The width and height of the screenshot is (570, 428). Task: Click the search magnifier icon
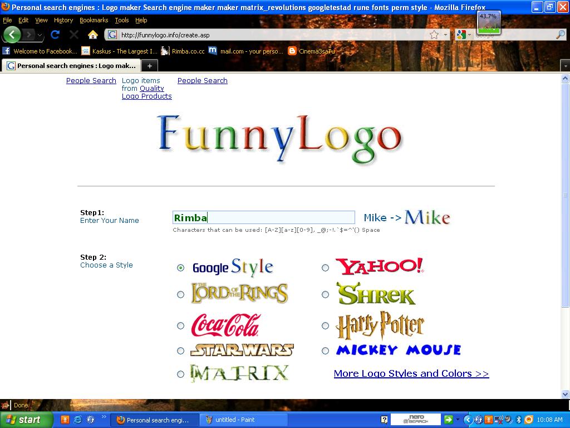tap(561, 35)
